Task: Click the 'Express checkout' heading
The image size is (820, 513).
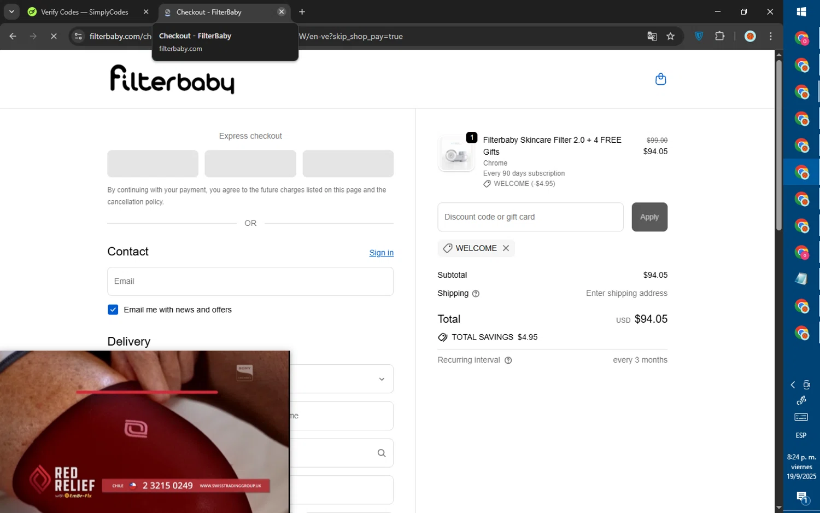Action: point(250,136)
